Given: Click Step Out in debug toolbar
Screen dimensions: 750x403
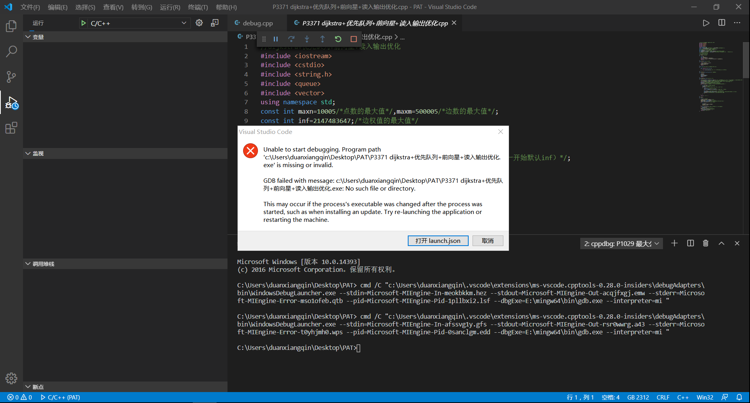Looking at the screenshot, I should click(322, 39).
